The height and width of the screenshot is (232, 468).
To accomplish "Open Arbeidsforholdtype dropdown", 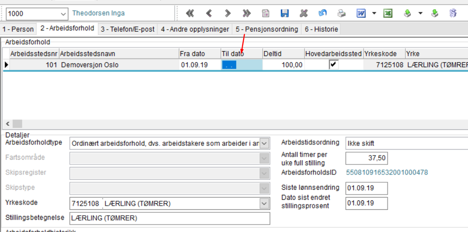I will tap(264, 144).
